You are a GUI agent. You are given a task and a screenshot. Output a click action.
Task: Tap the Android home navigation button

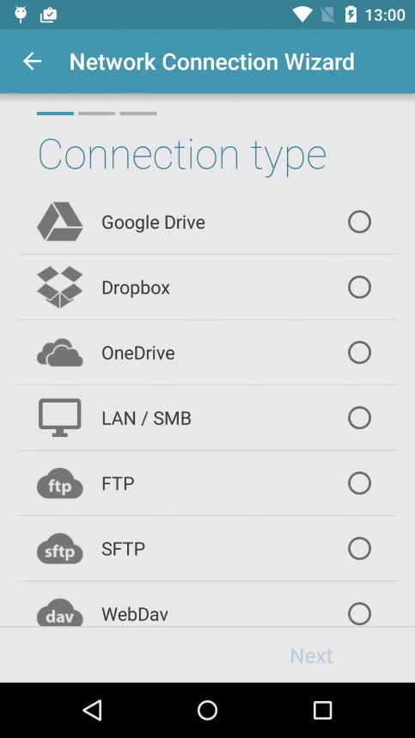tap(207, 710)
